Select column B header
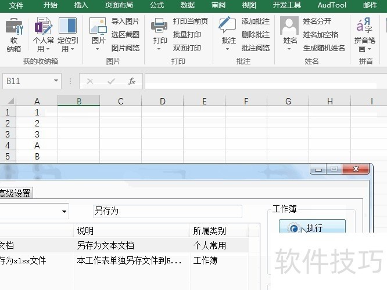 [x=78, y=101]
